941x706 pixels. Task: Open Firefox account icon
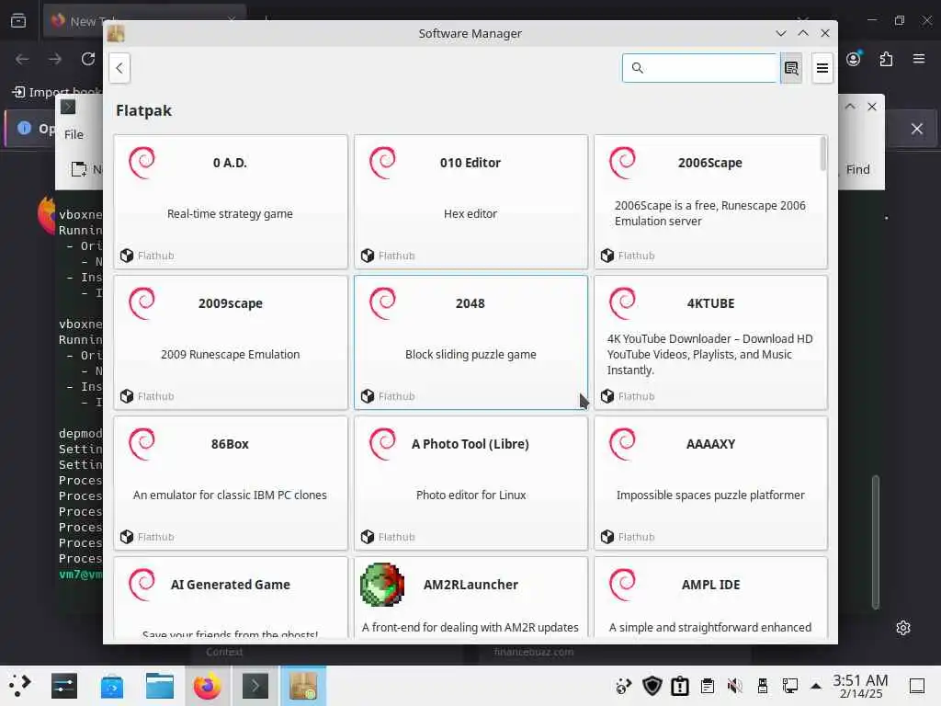(x=854, y=59)
